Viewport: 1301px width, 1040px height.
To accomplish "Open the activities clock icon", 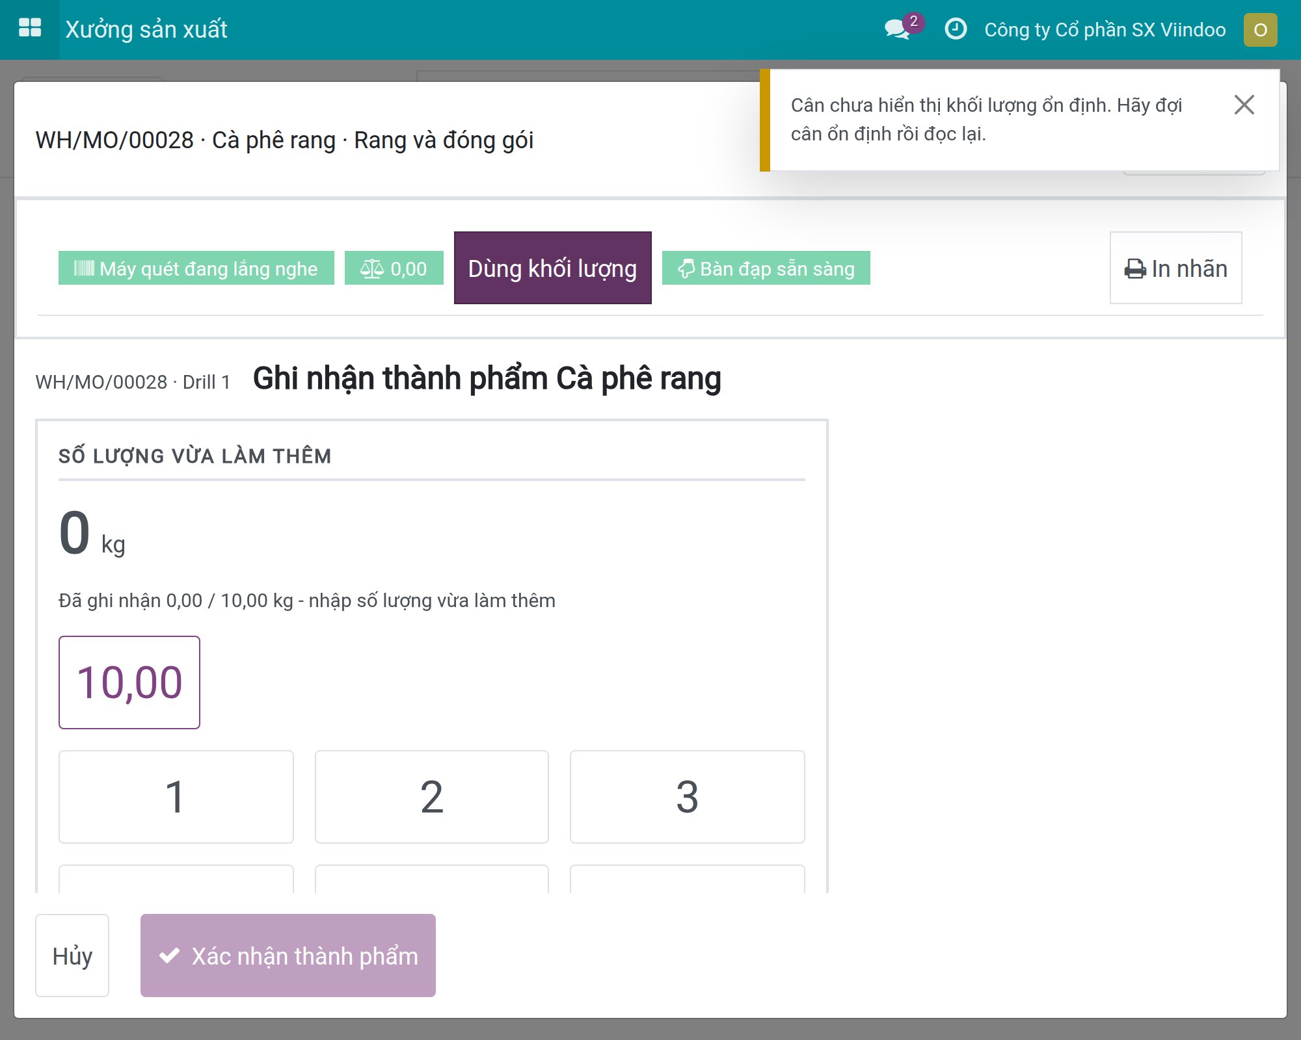I will tap(956, 29).
